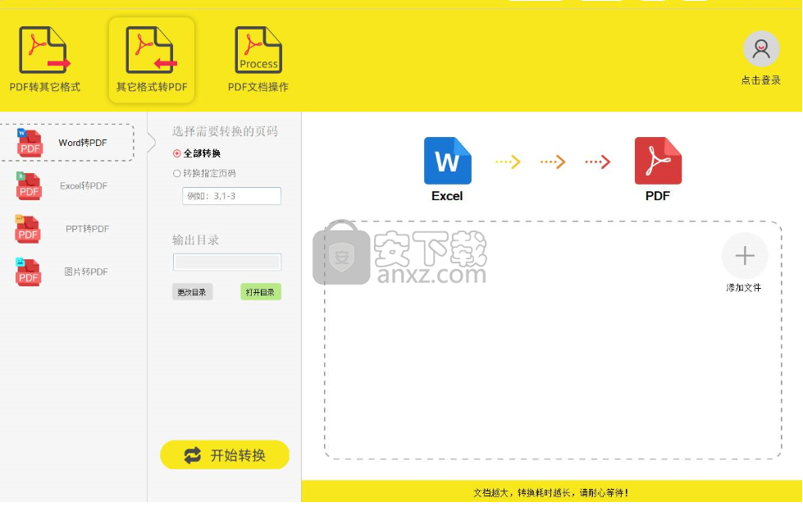The height and width of the screenshot is (507, 803).
Task: Click the PDF转其它格式 arrow document icon
Action: (44, 50)
